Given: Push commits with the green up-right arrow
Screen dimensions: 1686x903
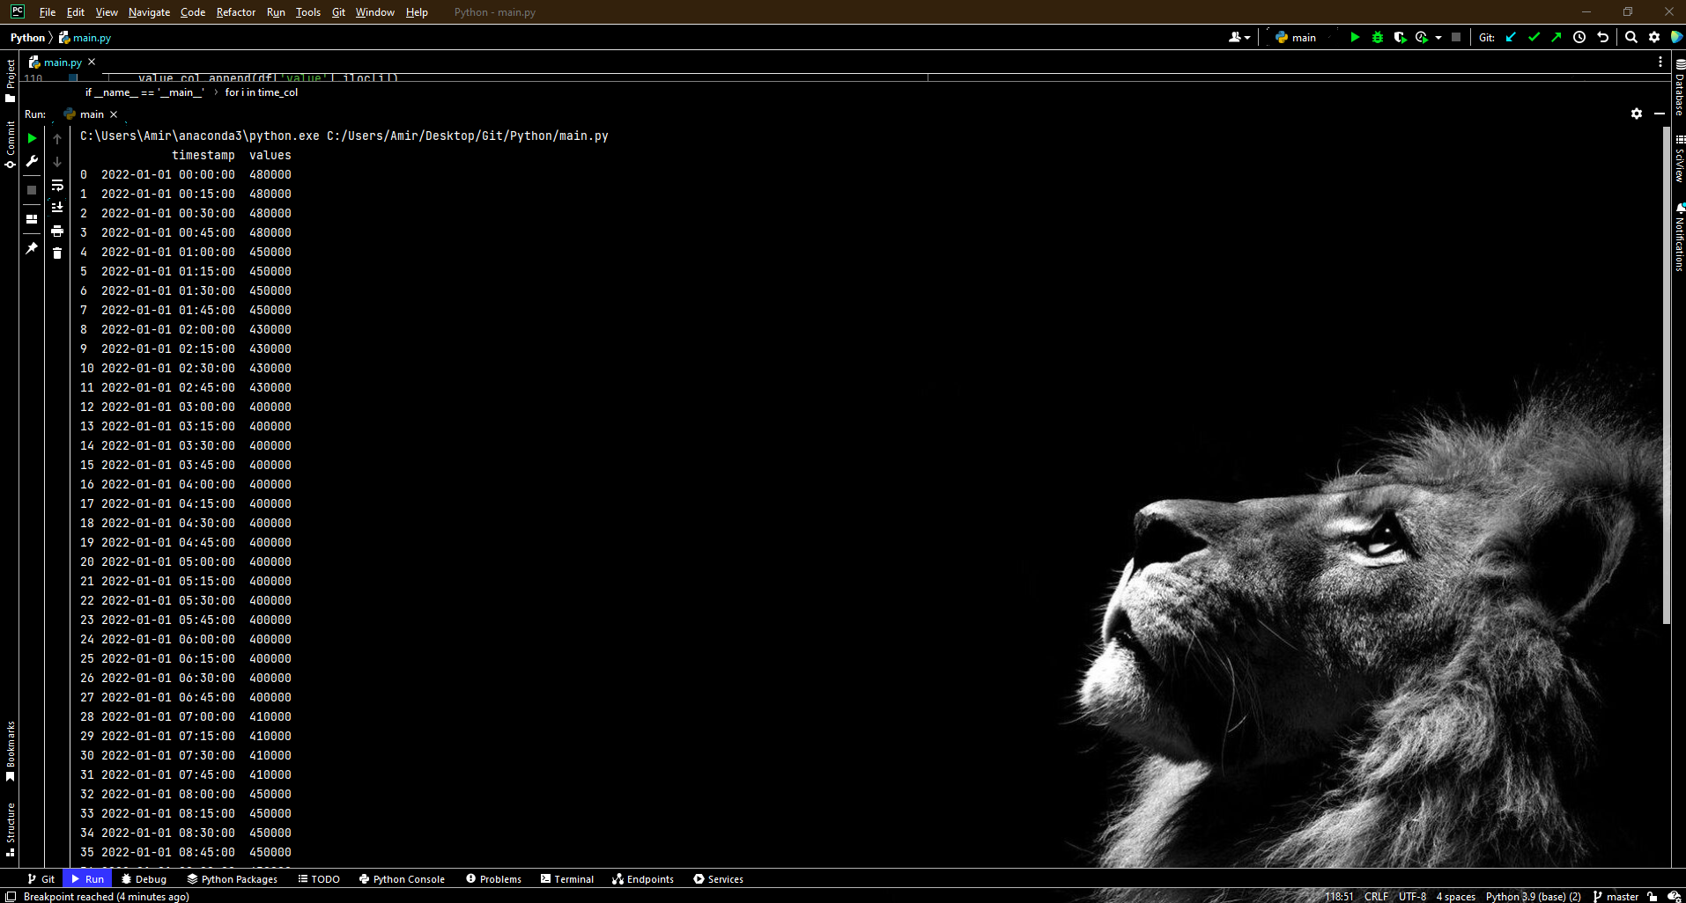Looking at the screenshot, I should coord(1557,37).
